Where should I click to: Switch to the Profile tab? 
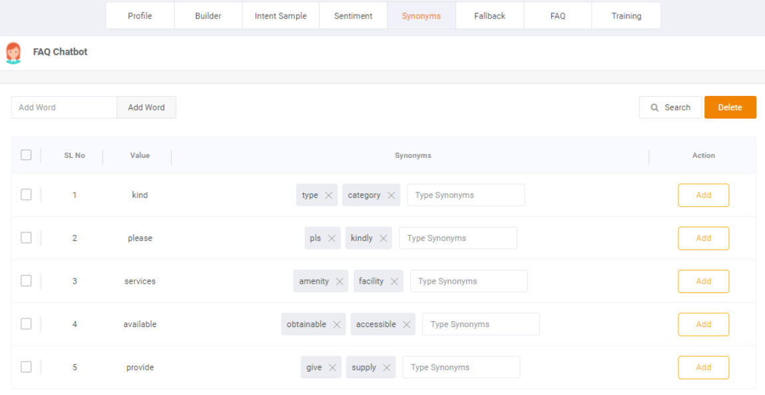140,15
